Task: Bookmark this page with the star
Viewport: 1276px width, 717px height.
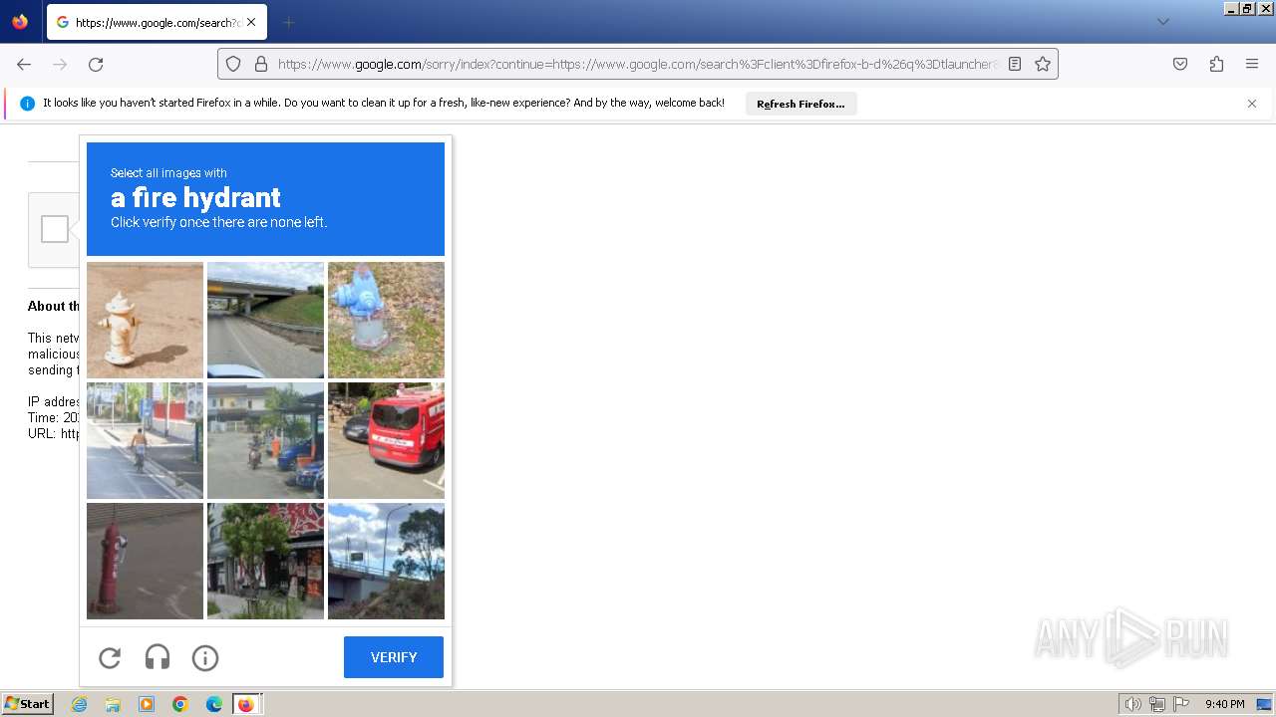Action: pos(1043,64)
